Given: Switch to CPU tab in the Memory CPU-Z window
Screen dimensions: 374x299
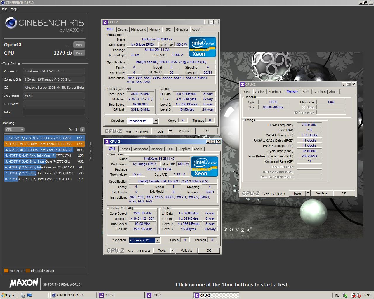Looking at the screenshot, I should click(247, 92).
